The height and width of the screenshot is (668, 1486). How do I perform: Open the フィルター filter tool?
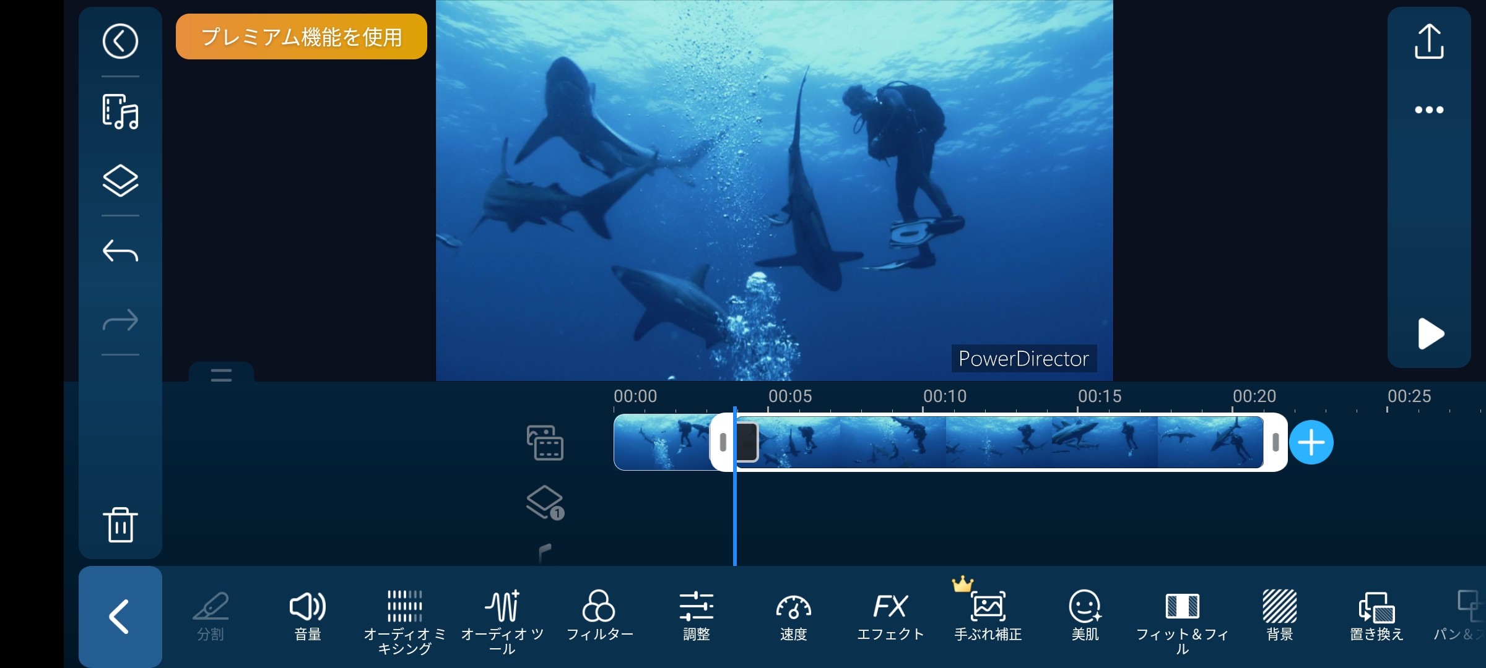599,615
